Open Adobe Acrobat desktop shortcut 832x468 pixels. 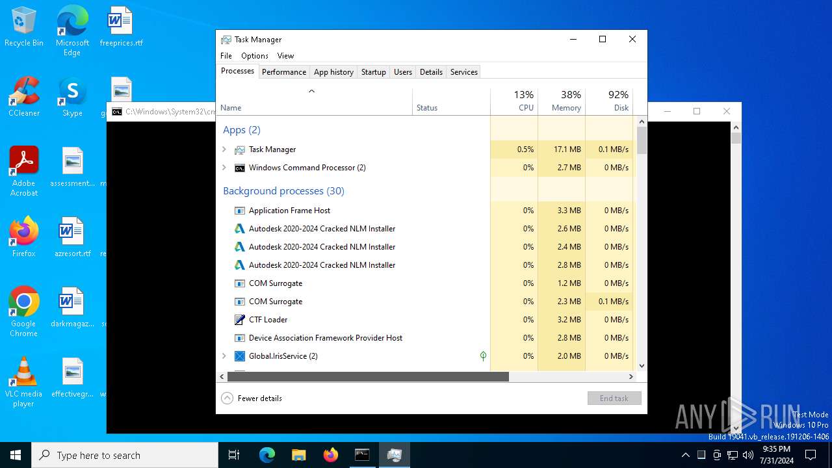point(24,172)
